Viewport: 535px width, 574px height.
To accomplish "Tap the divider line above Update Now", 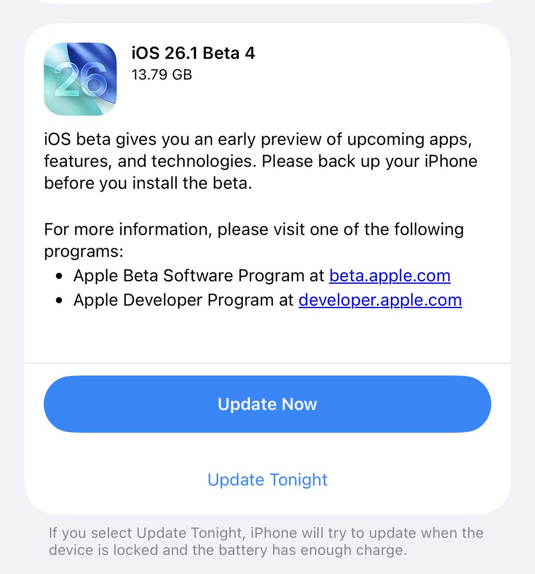I will pos(267,363).
